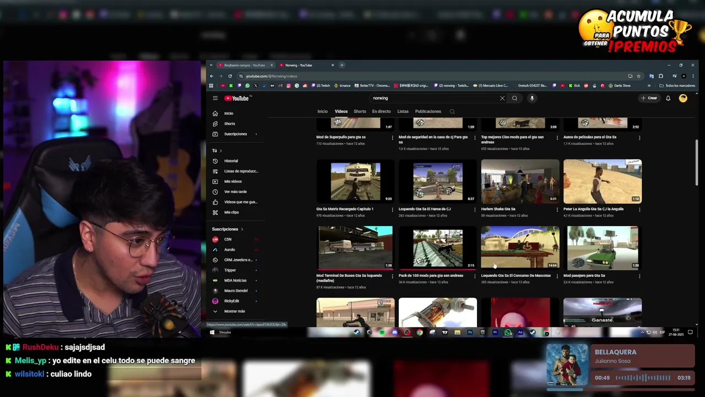705x397 pixels.
Task: Open the title Autos de peliculas para el Gta Sa
Action: (590, 137)
